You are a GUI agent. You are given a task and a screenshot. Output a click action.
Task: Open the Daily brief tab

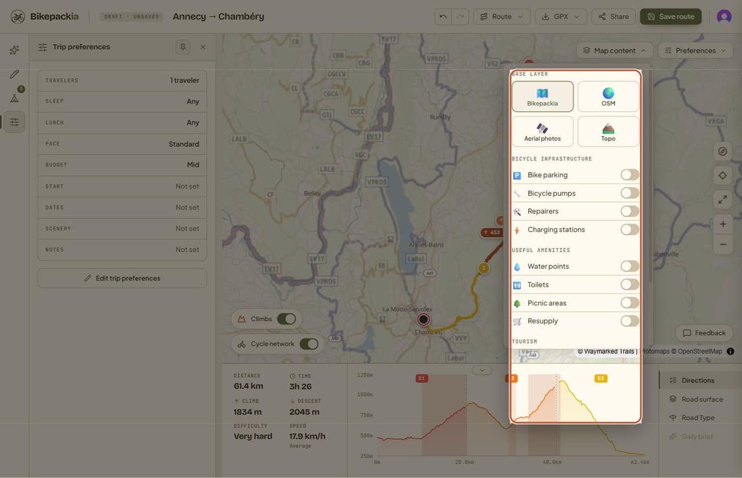point(700,436)
